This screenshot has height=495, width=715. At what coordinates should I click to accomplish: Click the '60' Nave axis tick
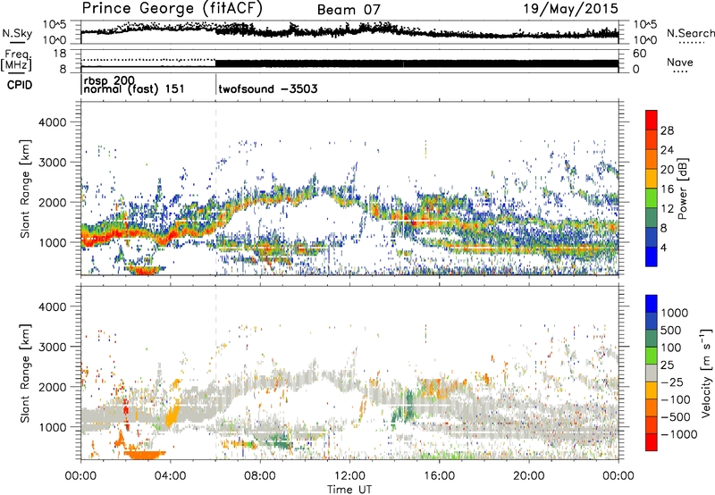click(640, 54)
